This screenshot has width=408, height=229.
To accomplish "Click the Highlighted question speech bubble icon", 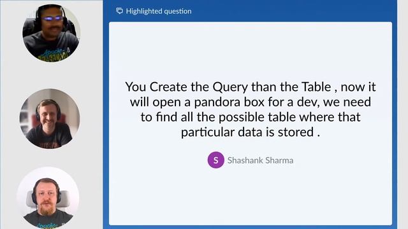I will (x=119, y=11).
